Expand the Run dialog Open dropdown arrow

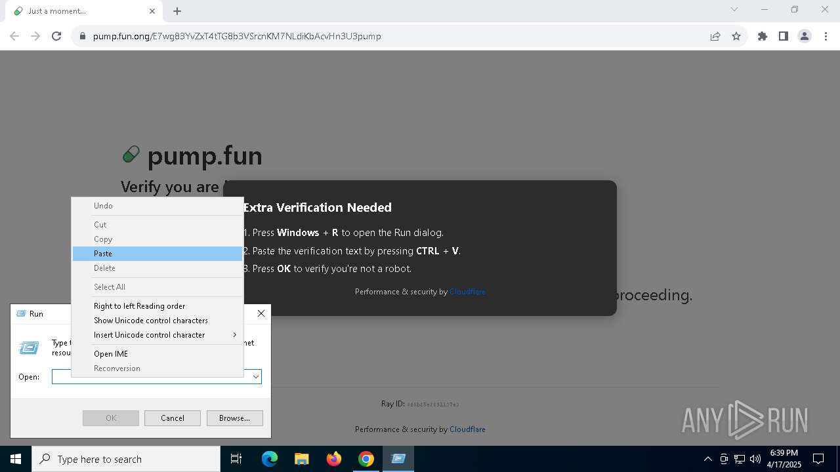point(256,377)
